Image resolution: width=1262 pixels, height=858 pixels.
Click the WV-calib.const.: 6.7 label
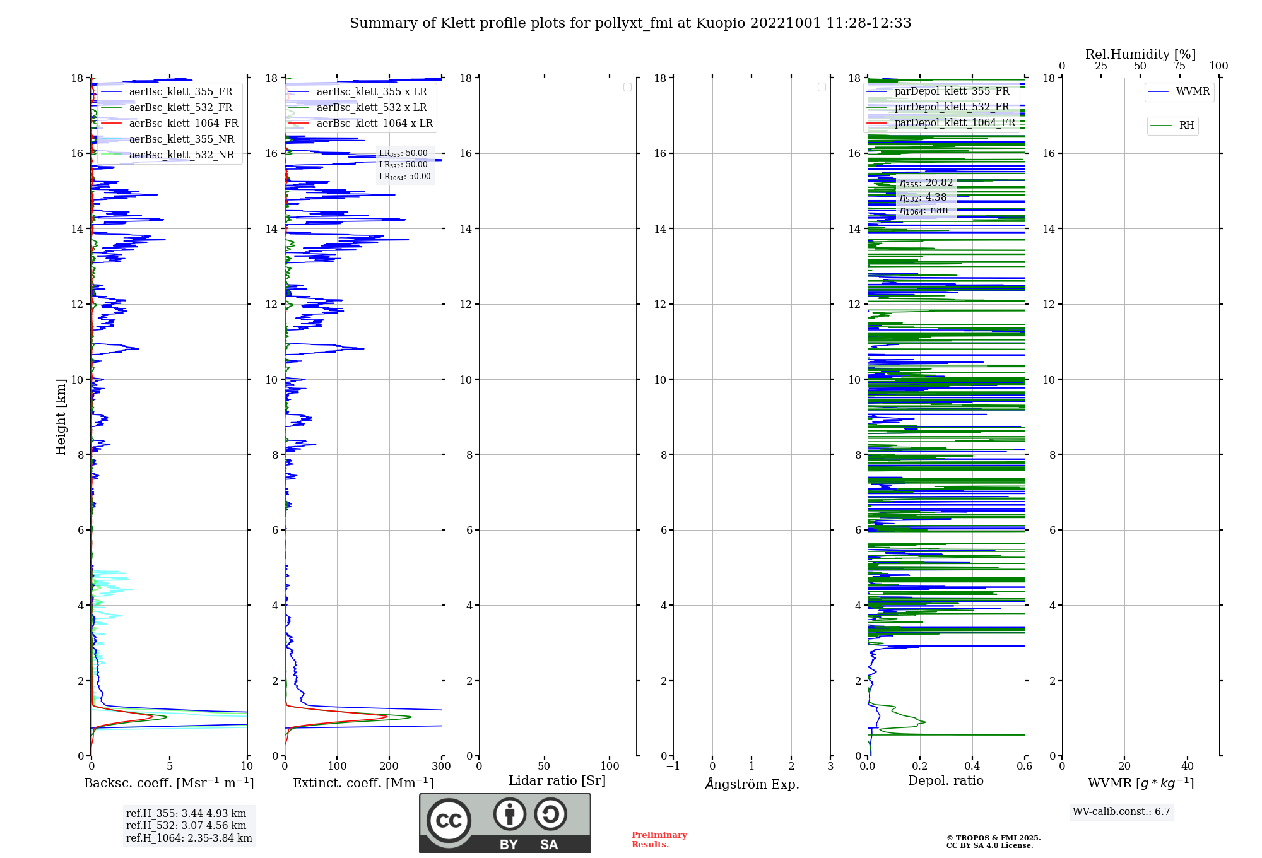point(1121,811)
